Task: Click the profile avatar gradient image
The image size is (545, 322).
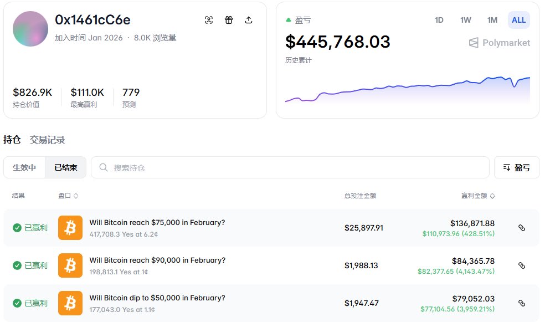Action: pos(30,29)
